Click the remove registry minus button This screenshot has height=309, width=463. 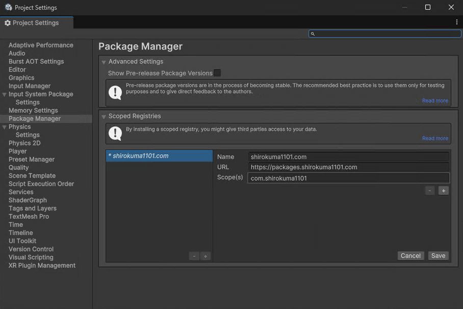pos(194,256)
